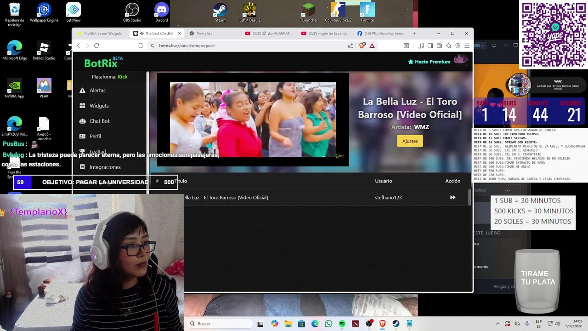Screen dimensions: 588x331
Task: Go back in browser history
Action: [x=79, y=46]
